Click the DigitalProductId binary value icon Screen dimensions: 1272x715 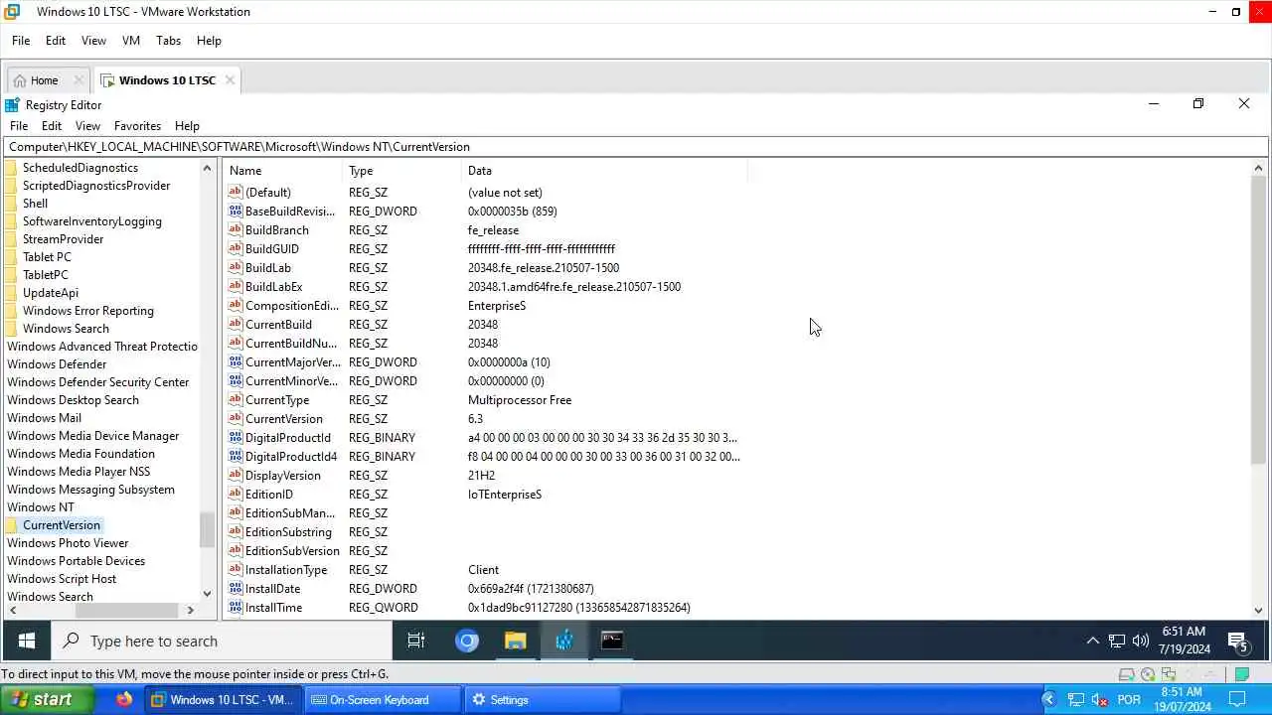236,437
